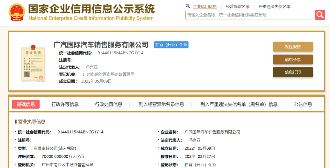Click the 营业执照信息 section heading
The image size is (330, 168).
pos(32,122)
